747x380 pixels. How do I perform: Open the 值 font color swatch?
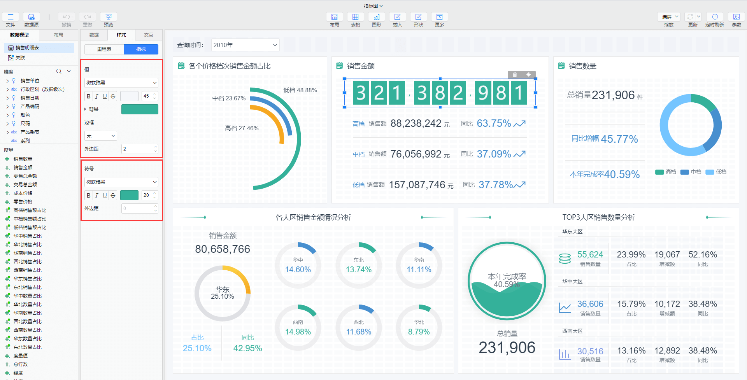[x=129, y=96]
